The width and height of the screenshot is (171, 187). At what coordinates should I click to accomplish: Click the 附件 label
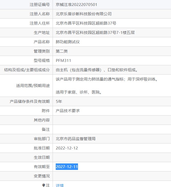[46, 111]
